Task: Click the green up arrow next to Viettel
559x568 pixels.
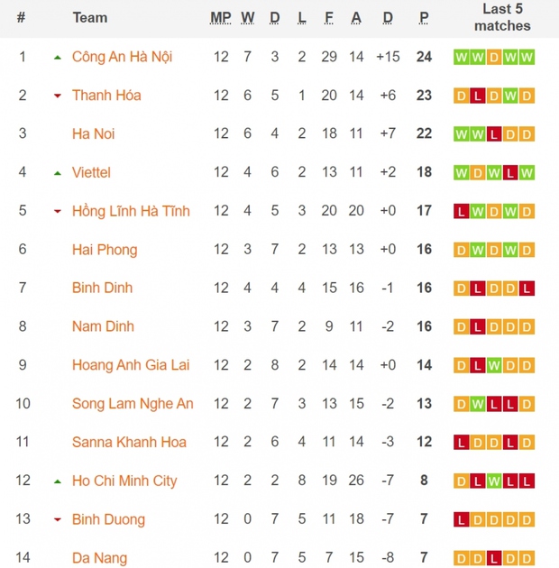Action: [x=58, y=173]
